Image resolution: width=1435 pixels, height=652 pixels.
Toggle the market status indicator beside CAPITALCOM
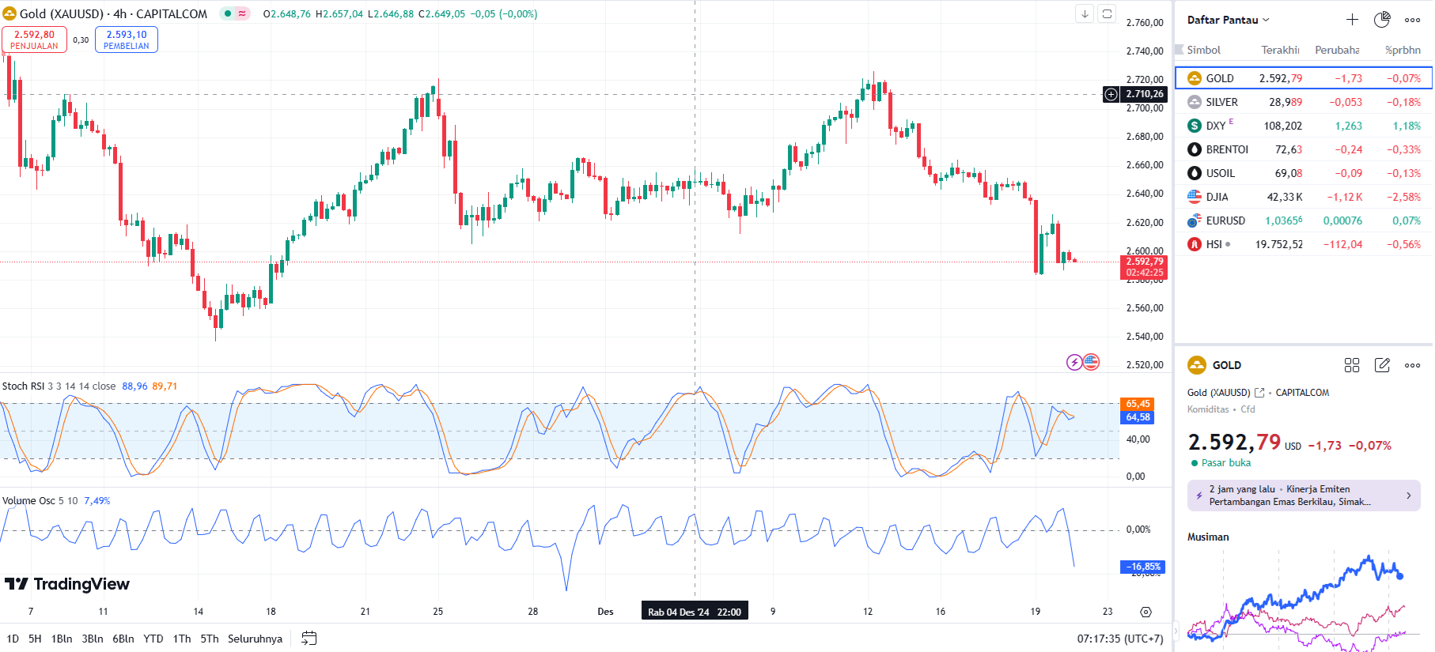click(234, 13)
